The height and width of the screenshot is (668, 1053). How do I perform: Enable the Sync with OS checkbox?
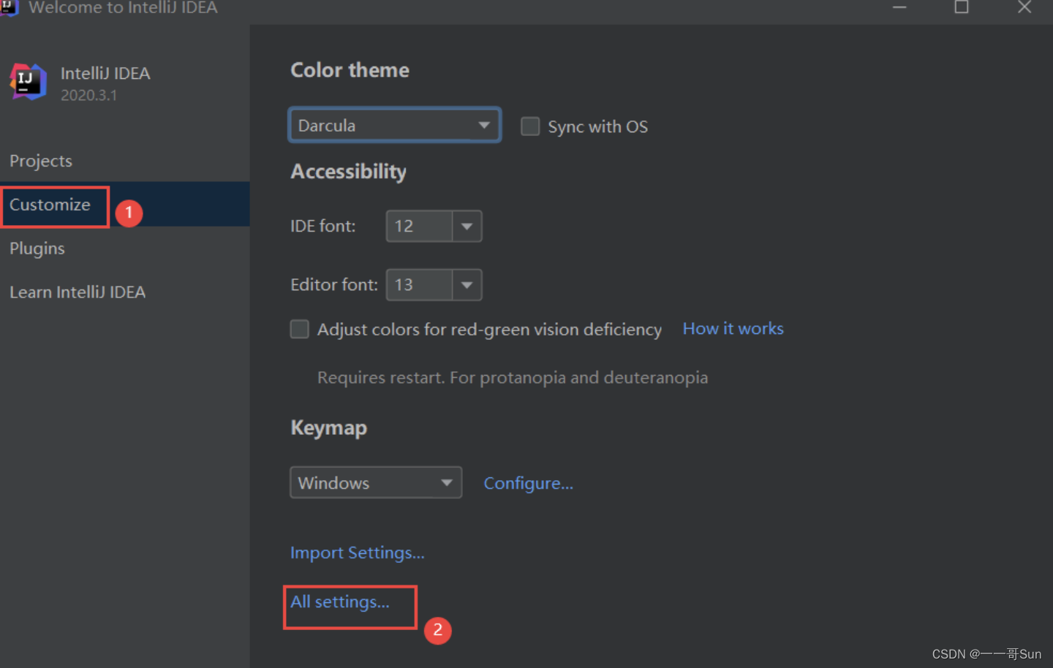(x=530, y=126)
